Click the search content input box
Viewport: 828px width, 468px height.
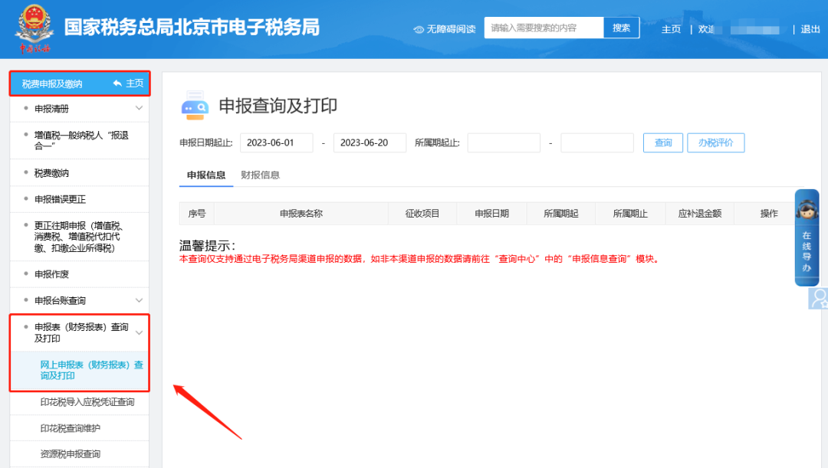pos(544,28)
